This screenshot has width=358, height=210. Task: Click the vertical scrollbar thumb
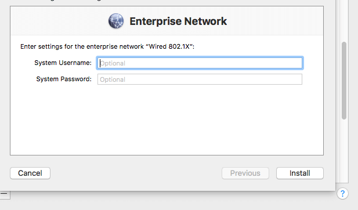344,81
